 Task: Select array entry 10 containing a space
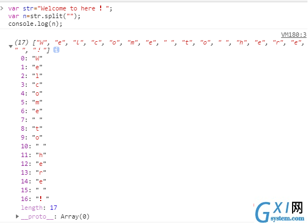34,146
